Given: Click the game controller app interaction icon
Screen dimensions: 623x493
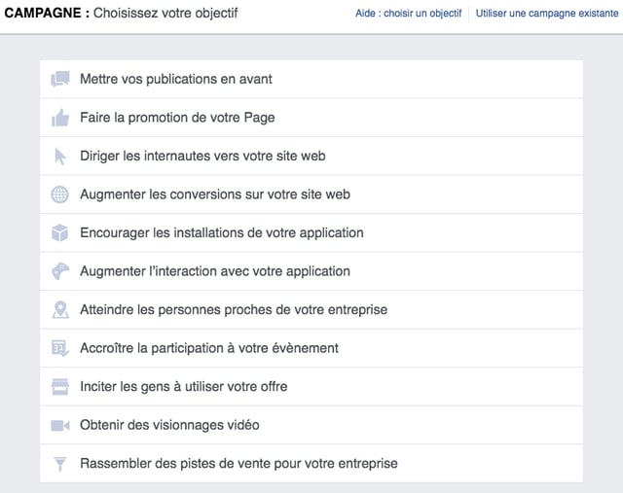Looking at the screenshot, I should point(59,271).
